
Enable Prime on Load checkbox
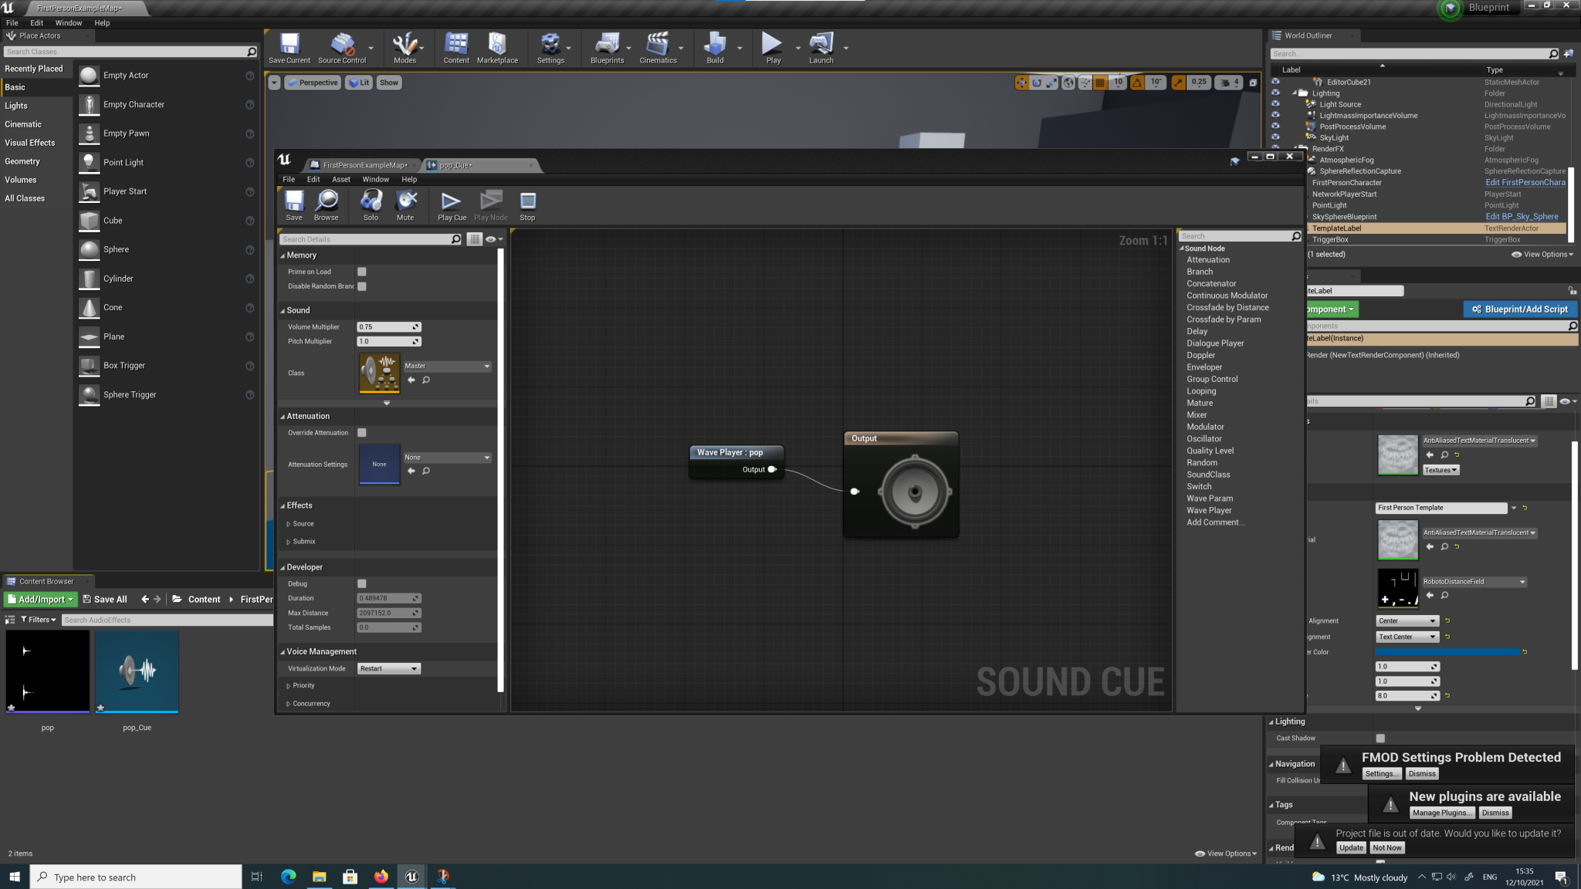click(362, 272)
